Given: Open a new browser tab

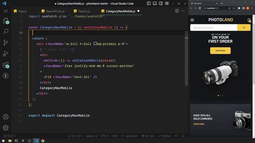Looking at the screenshot, I should pos(222,3).
